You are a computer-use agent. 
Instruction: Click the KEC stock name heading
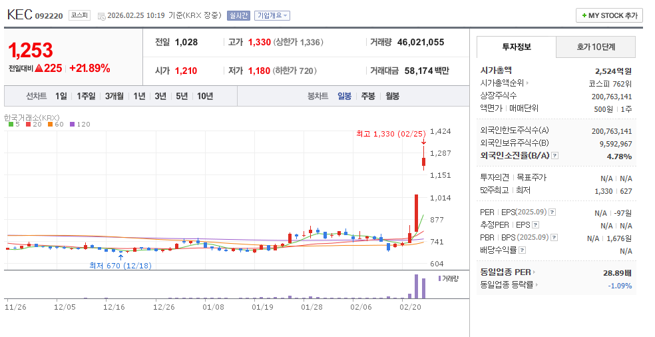19,15
